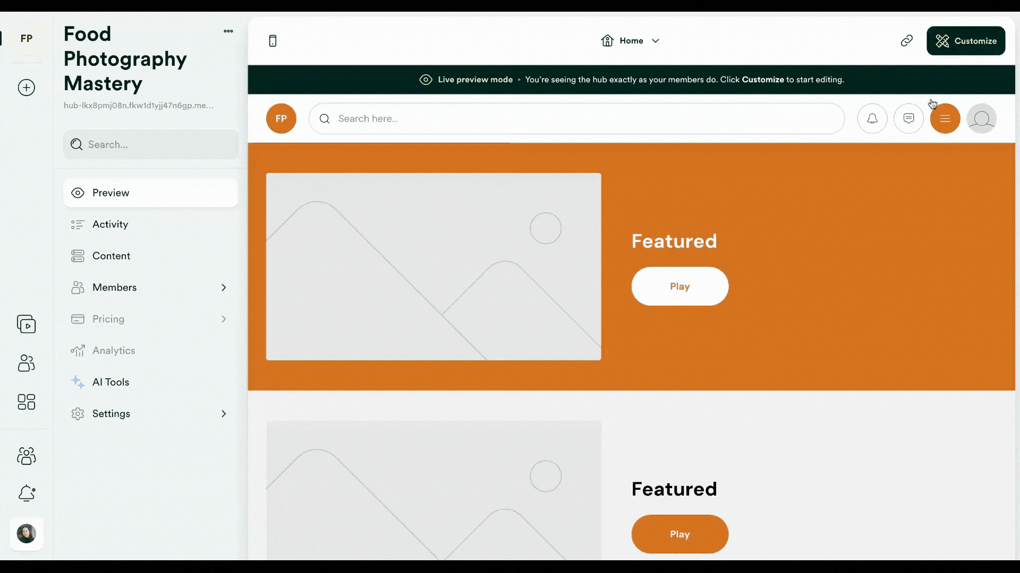Click the user profile photo at bottom left

click(26, 534)
